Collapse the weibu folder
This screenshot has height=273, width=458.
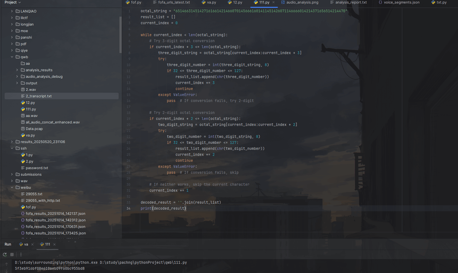[x=12, y=187]
